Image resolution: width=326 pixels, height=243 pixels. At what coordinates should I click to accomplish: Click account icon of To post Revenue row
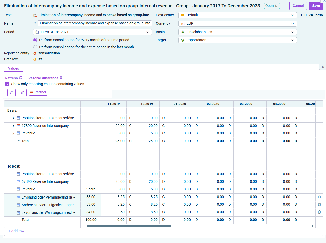click(x=19, y=189)
